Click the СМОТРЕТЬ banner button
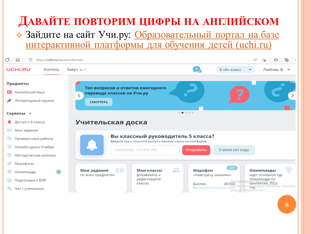The height and width of the screenshot is (234, 311). tap(99, 102)
